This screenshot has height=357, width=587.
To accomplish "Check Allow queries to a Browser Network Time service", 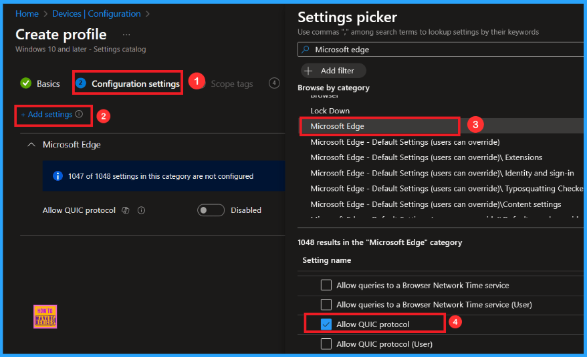I will point(326,285).
